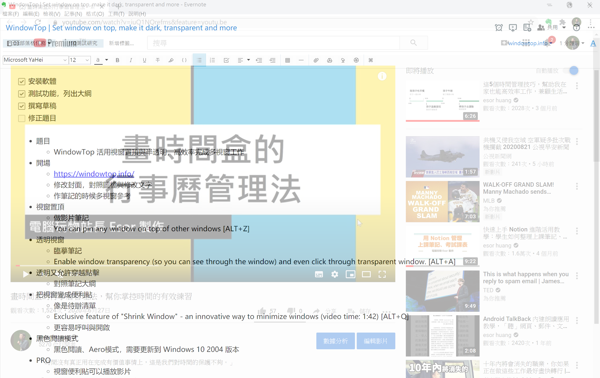The height and width of the screenshot is (378, 600).
Task: Check off the 安裝軟體 checkbox
Action: [22, 81]
